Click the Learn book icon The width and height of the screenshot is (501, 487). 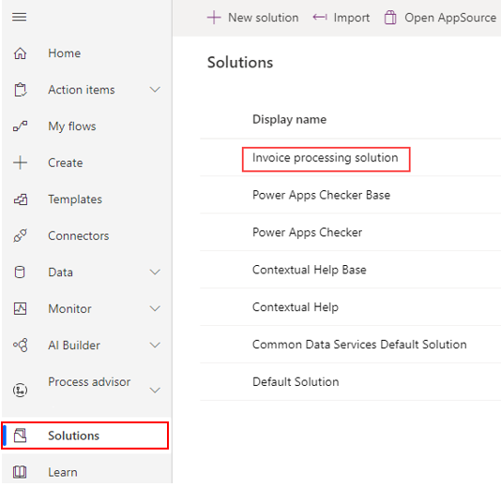tap(20, 472)
